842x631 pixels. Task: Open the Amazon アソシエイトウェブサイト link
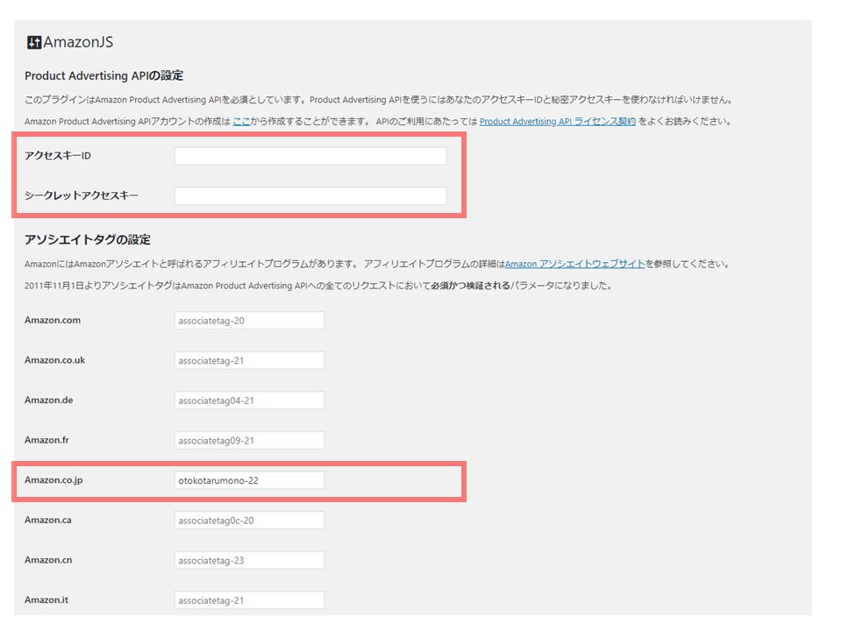pos(574,264)
